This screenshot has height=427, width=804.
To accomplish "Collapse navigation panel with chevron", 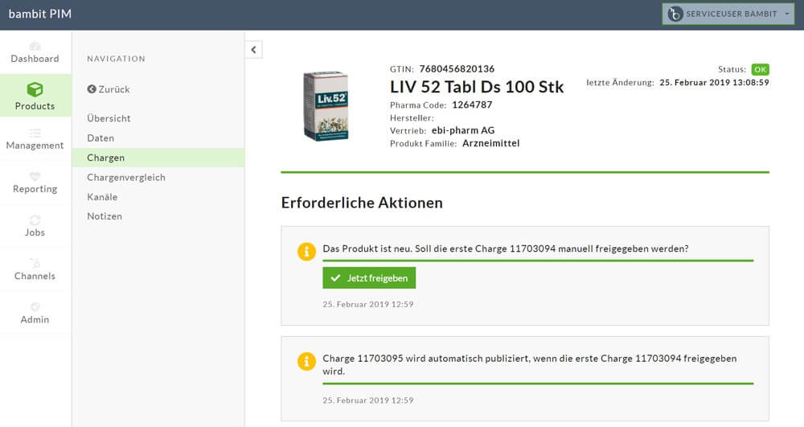I will click(x=254, y=50).
